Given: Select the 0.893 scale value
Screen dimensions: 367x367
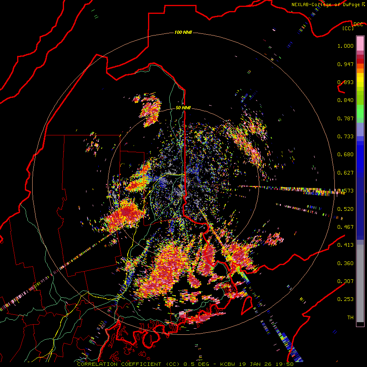Looking at the screenshot, I should pos(345,82).
